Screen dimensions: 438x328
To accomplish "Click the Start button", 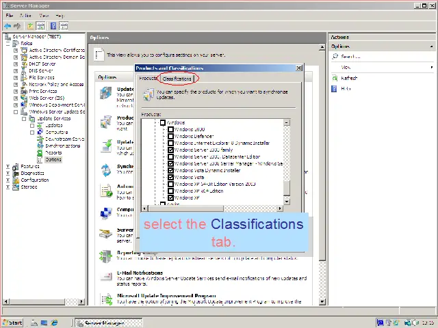I will coord(13,323).
